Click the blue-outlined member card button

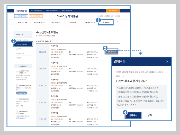[21, 16]
